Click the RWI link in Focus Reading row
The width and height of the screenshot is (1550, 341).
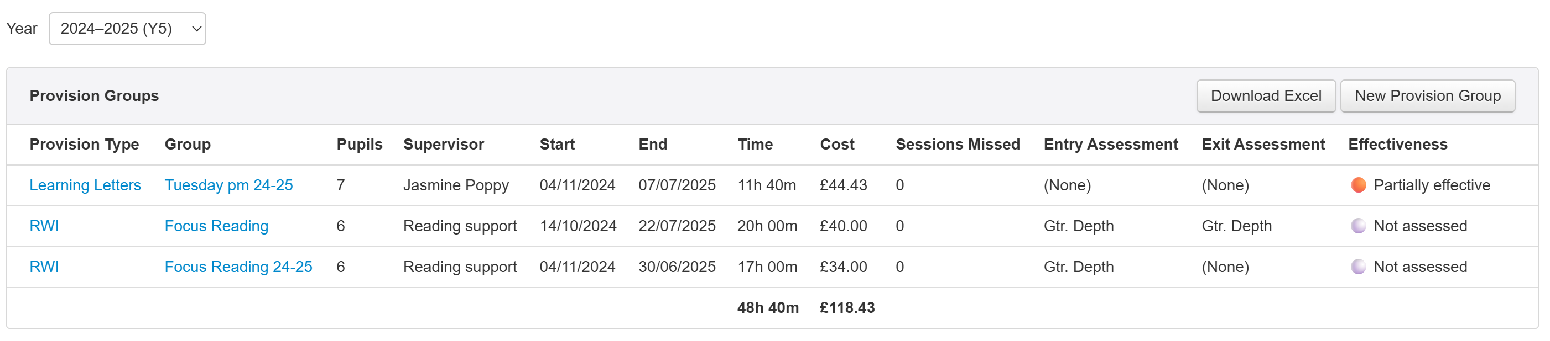pyautogui.click(x=44, y=226)
